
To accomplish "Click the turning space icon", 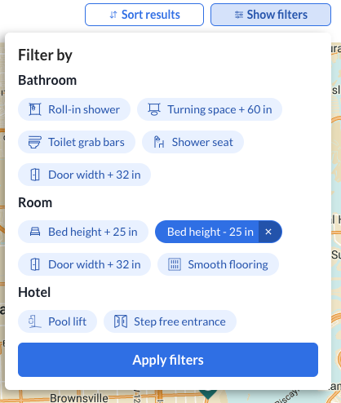I will point(154,109).
